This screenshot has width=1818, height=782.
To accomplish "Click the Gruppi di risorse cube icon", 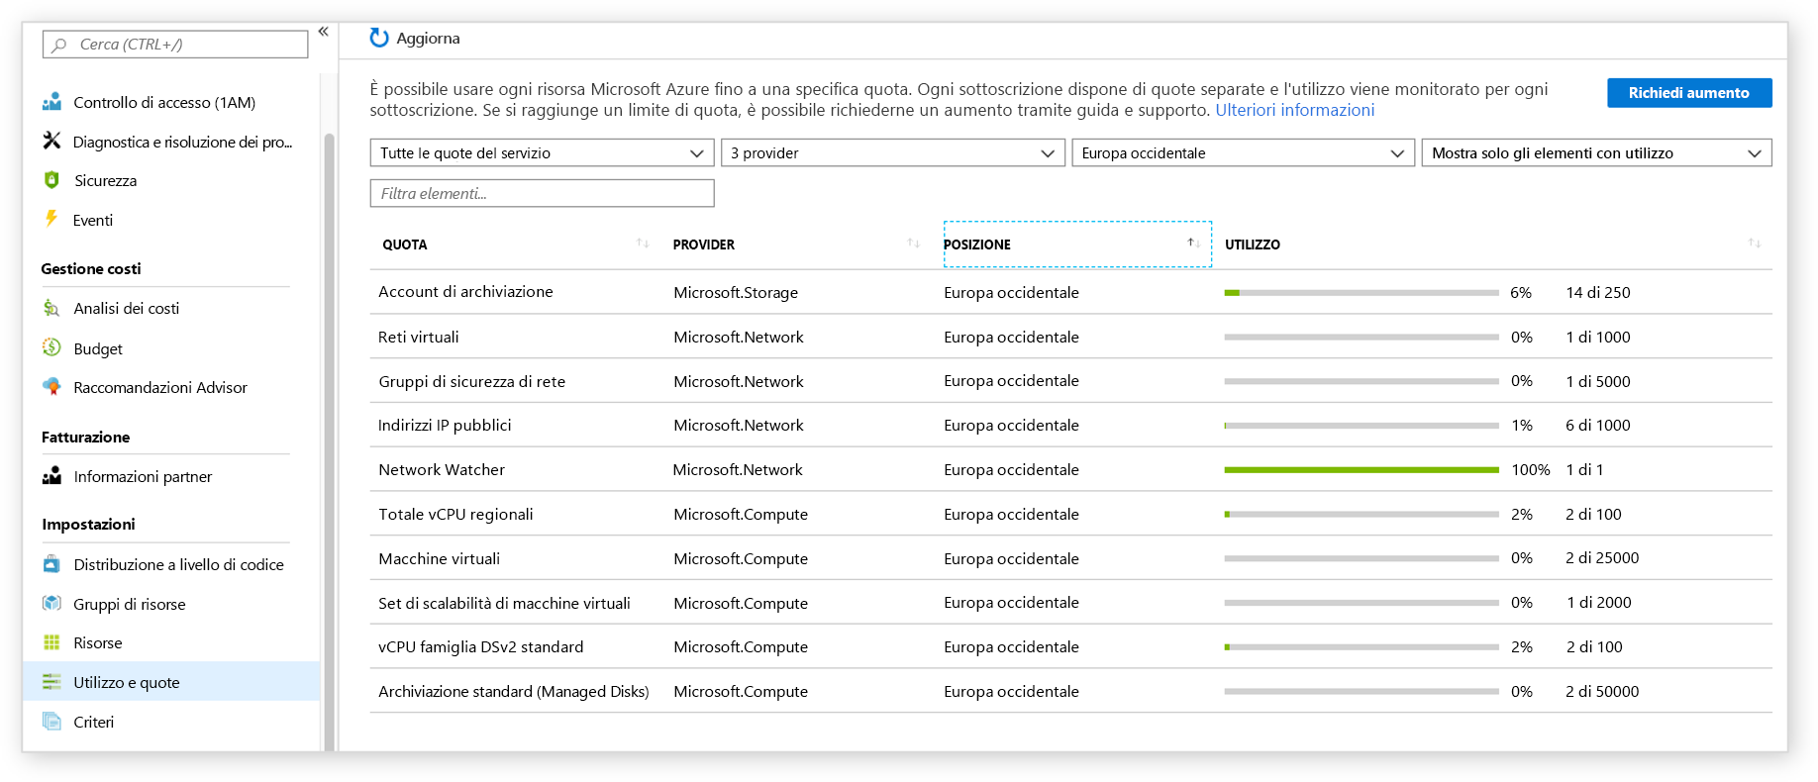I will (x=51, y=603).
